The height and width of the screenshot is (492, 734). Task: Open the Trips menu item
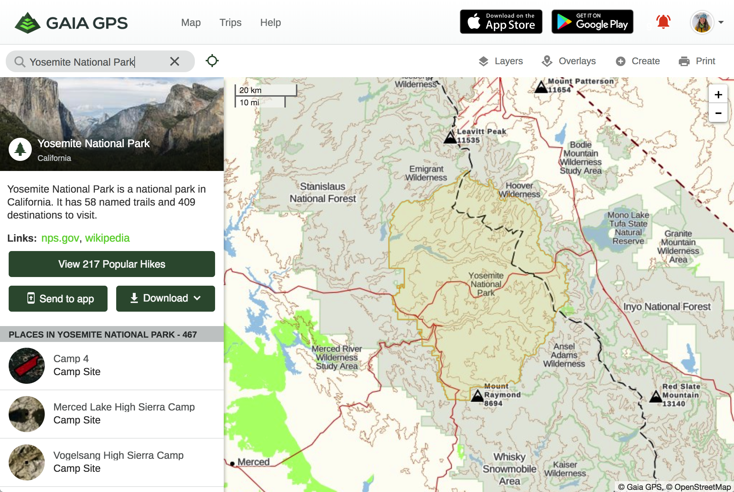pos(230,22)
